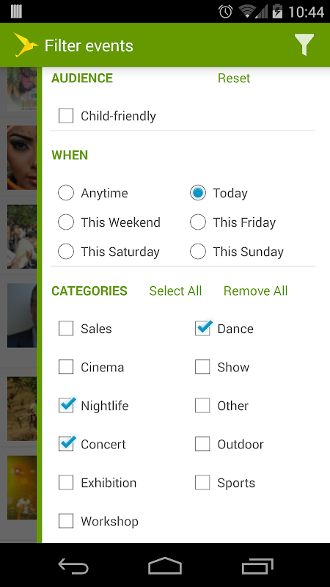Tap the alarm clock status icon

click(225, 11)
